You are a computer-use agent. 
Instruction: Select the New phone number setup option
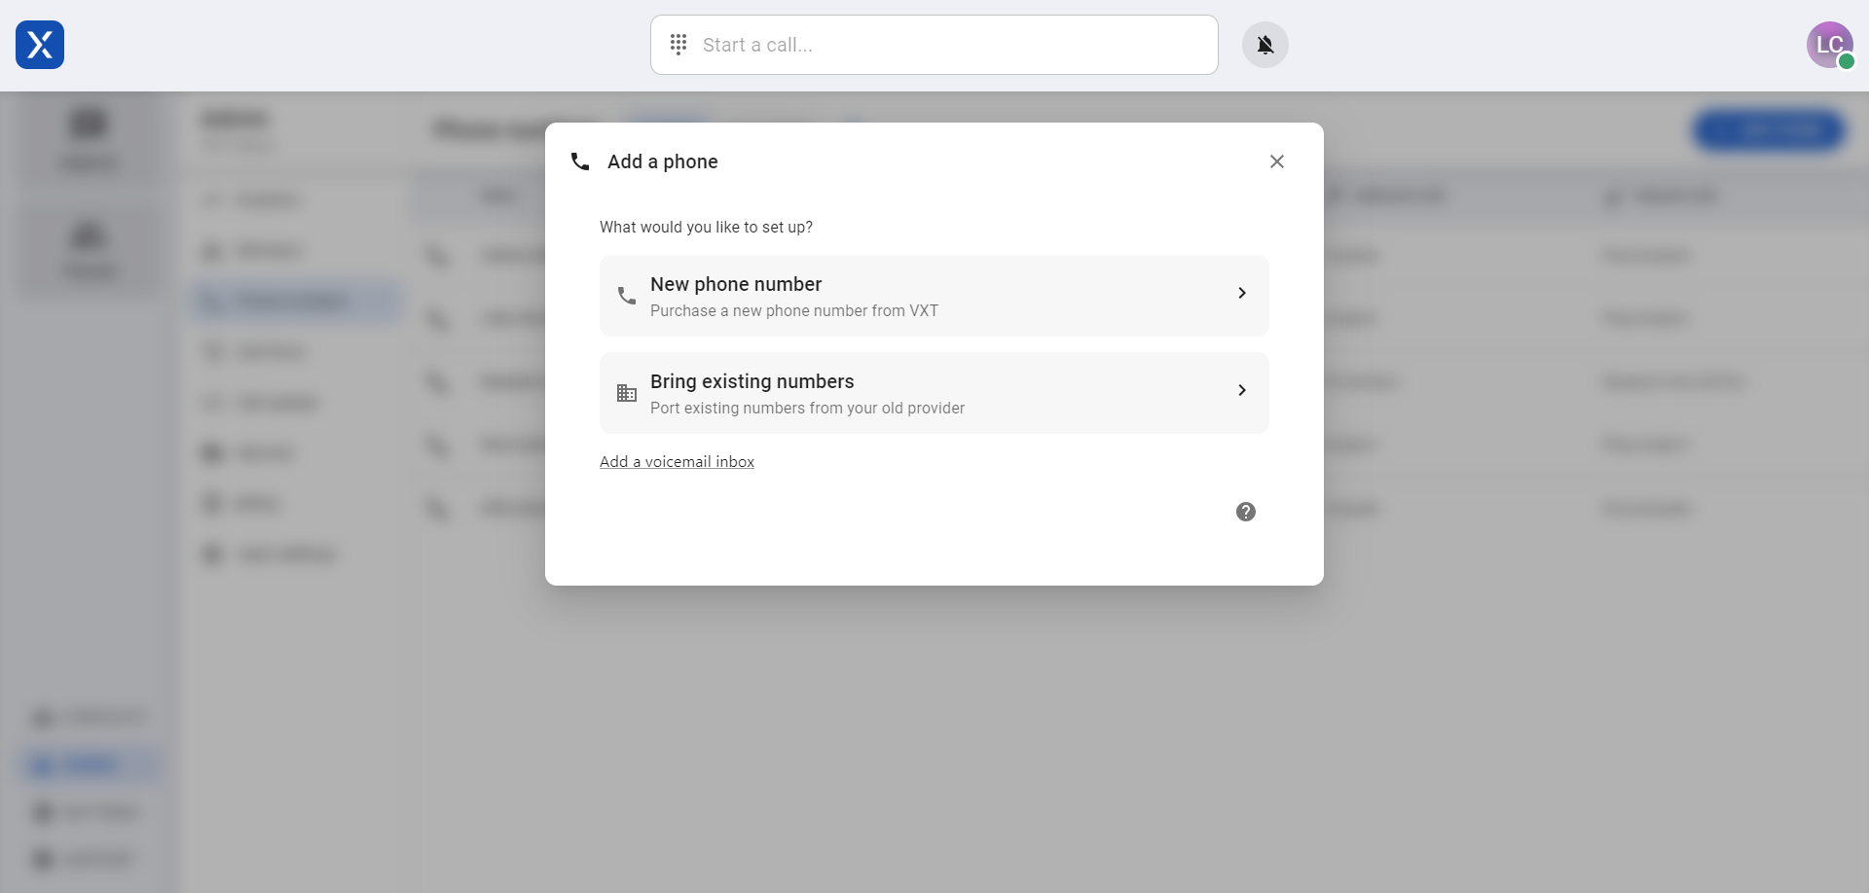click(934, 295)
